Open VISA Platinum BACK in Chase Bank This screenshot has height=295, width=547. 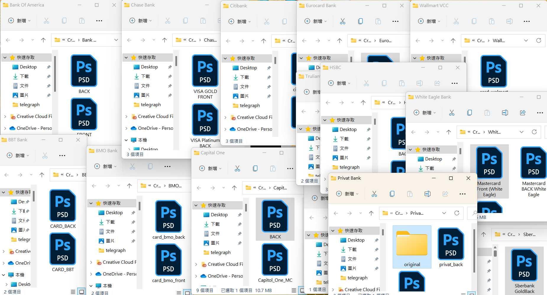(205, 126)
